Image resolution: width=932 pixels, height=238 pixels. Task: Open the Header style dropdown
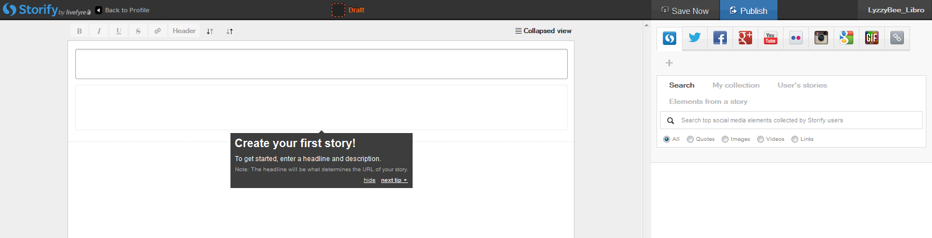[184, 31]
